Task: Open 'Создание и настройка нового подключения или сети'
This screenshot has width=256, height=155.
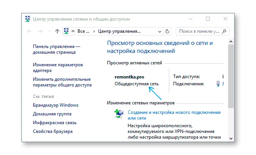Action: coord(174,115)
